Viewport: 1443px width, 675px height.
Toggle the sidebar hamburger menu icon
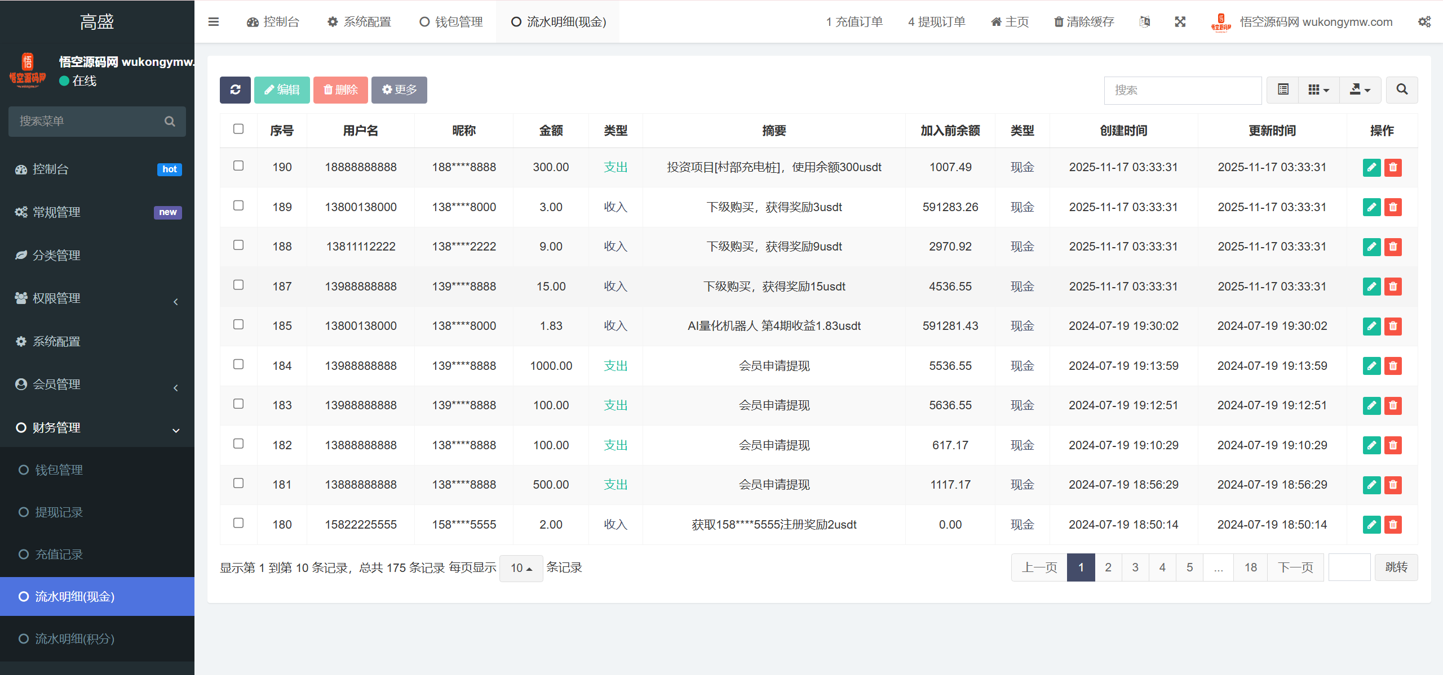click(214, 22)
